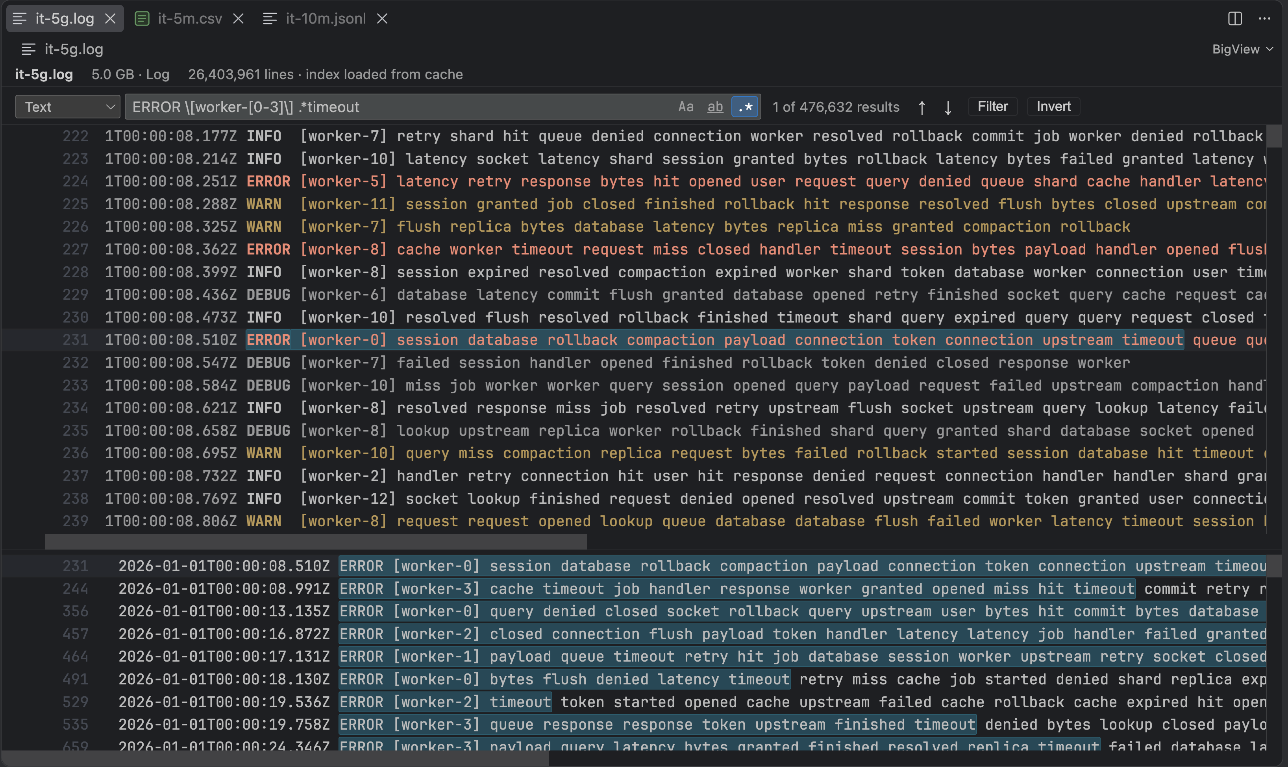Switch to the it-10m.jsonl tab
The height and width of the screenshot is (767, 1288).
[326, 18]
